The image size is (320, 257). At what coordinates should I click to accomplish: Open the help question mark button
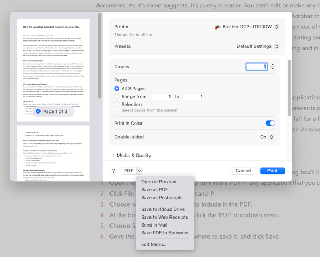click(x=113, y=171)
